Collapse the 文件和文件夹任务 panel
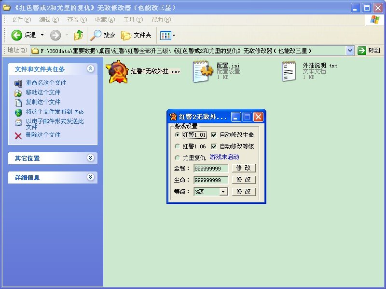 coord(90,69)
